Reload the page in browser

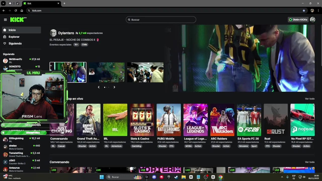(16, 11)
